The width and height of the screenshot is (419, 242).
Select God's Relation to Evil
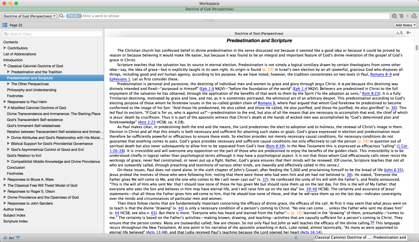click(24, 156)
